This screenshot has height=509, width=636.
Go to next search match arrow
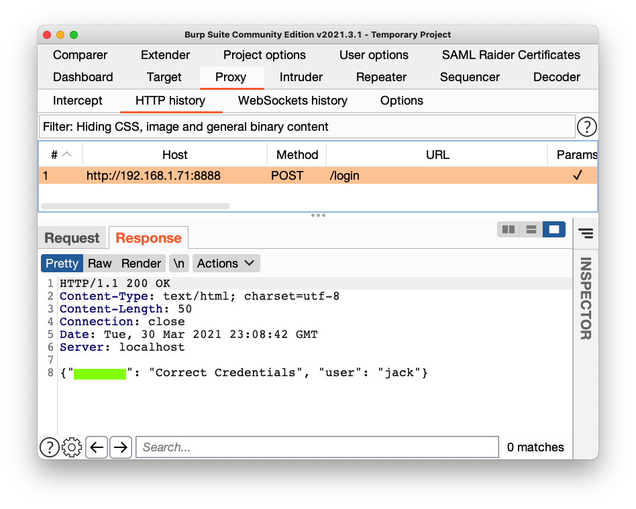121,447
